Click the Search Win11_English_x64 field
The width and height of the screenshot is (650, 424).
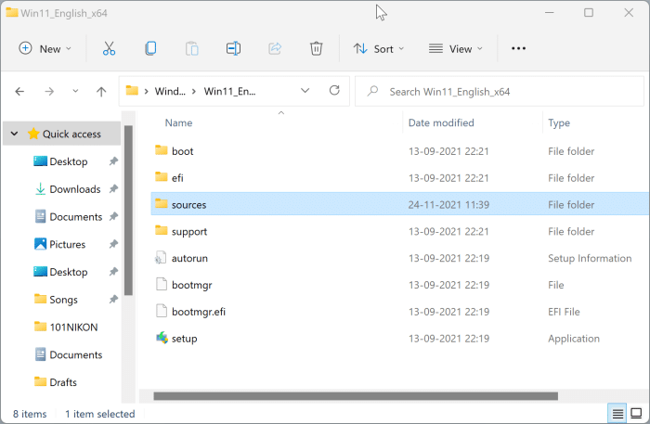point(500,91)
